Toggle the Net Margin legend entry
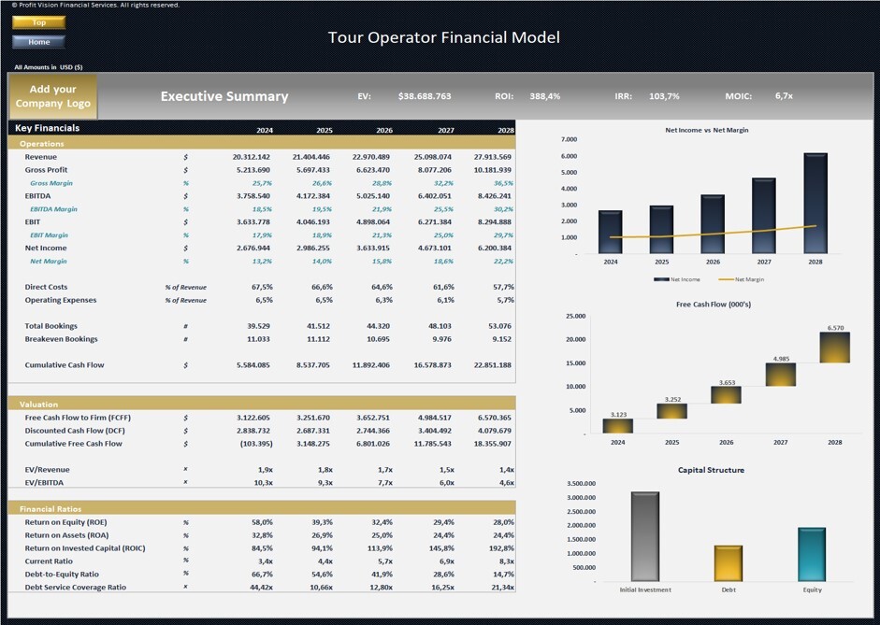This screenshot has width=880, height=625. tap(748, 277)
